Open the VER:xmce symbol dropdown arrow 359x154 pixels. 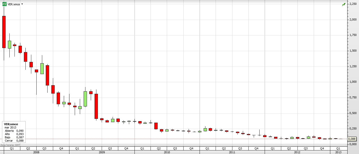pos(22,4)
